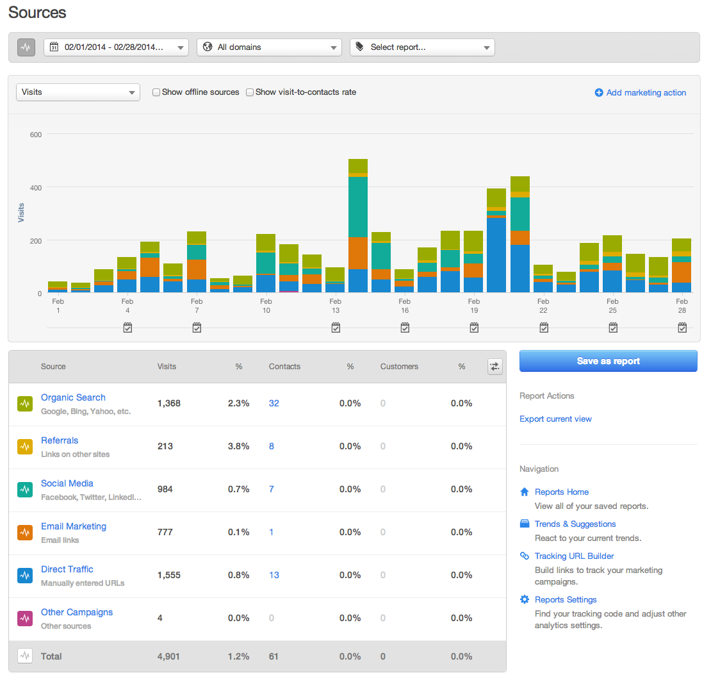Viewport: 711px width, 682px height.
Task: Click the Save as report button
Action: (x=608, y=362)
